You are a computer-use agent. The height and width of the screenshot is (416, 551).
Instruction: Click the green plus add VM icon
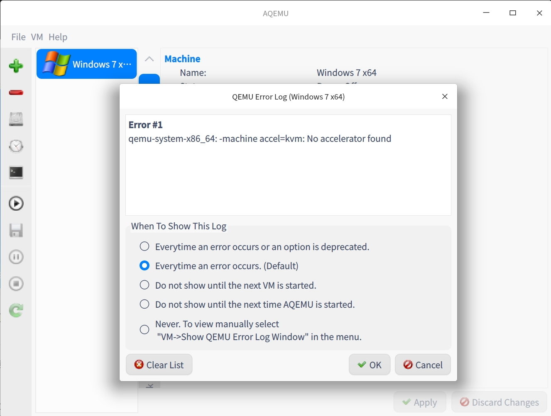(16, 66)
